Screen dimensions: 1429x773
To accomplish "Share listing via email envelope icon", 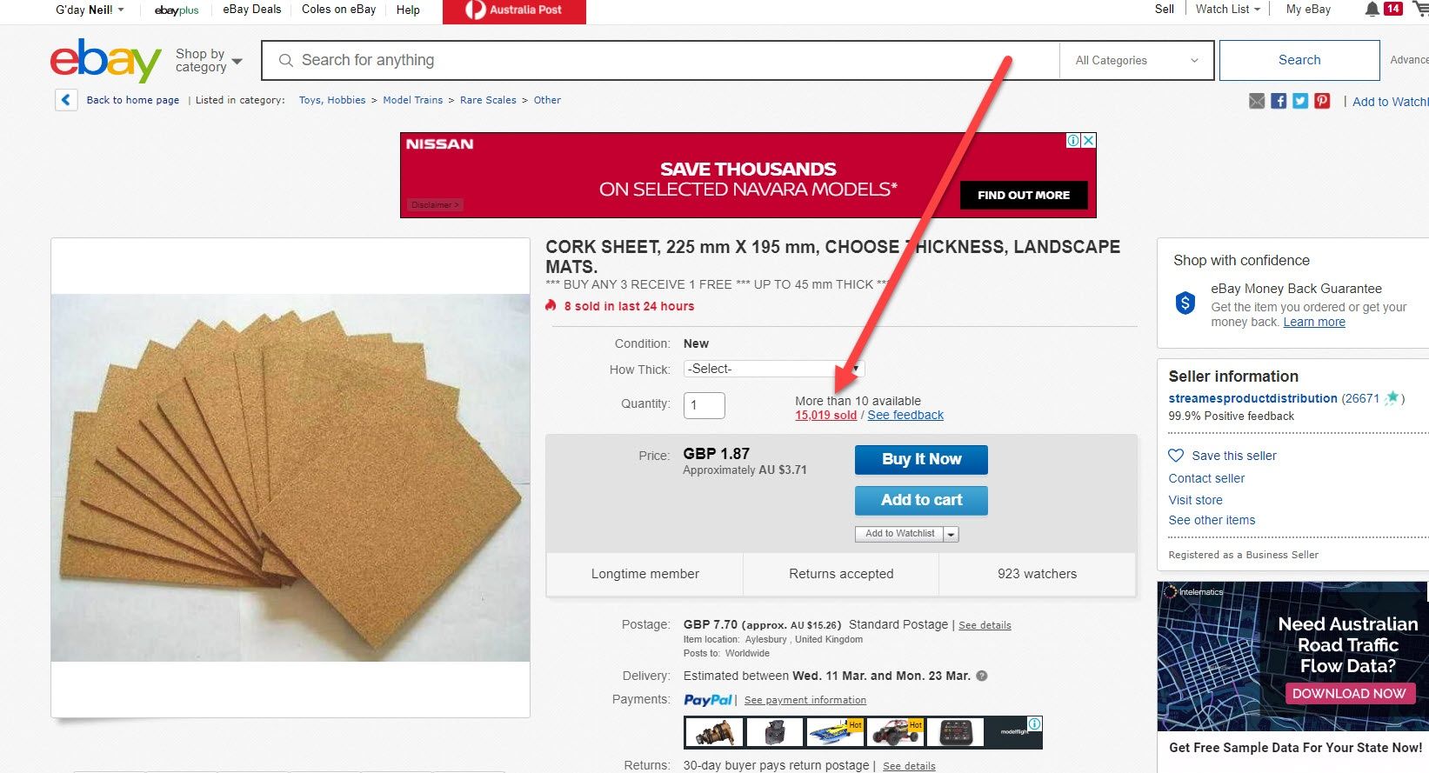I will pos(1257,101).
